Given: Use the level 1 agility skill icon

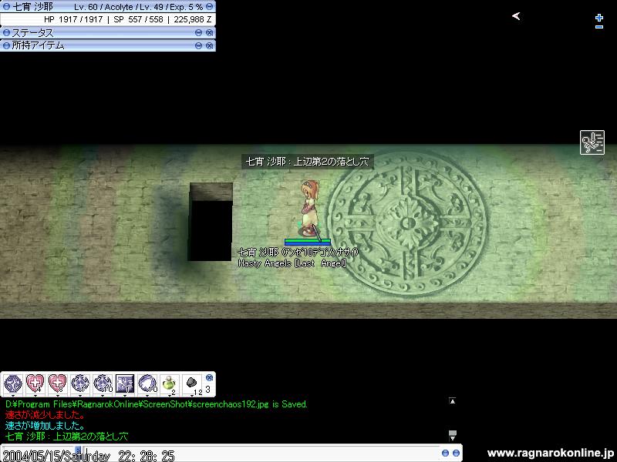Looking at the screenshot, I should click(80, 383).
